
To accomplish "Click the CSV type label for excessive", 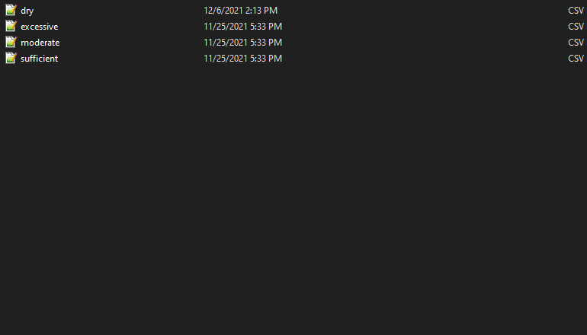I will pos(576,27).
